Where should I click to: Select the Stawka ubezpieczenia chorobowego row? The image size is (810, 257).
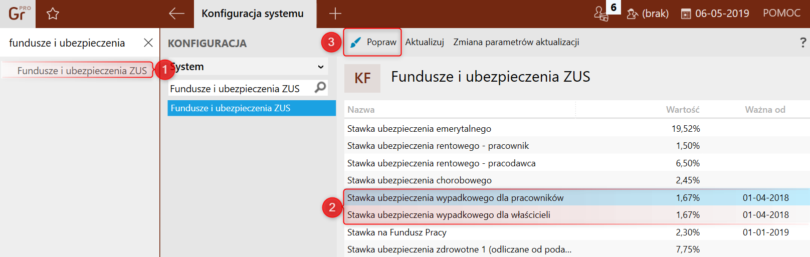(576, 180)
